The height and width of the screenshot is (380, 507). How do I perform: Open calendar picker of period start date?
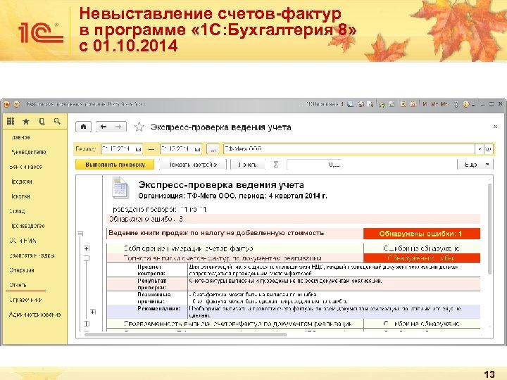point(139,149)
